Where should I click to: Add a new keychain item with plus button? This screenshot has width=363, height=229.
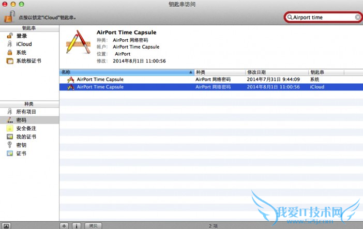tap(64, 226)
